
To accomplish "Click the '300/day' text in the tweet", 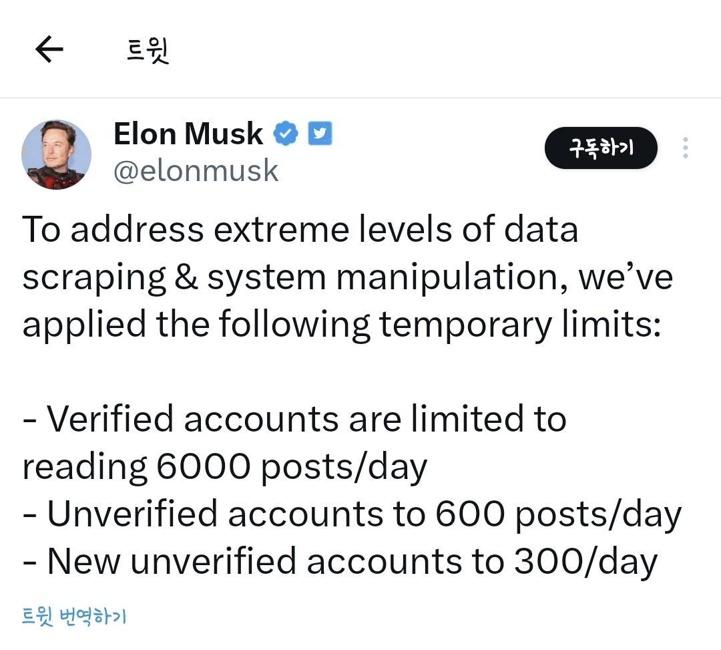I will tap(586, 562).
